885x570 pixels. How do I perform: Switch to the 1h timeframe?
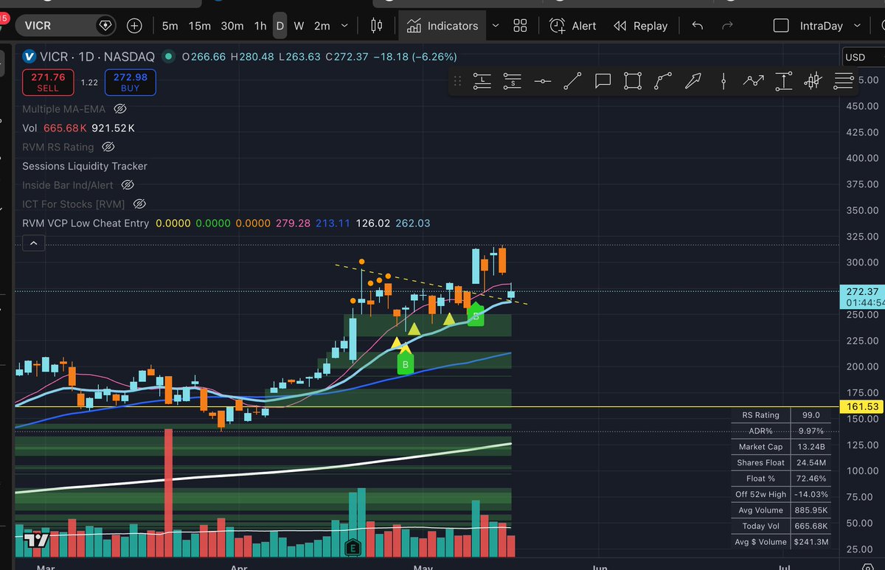(x=260, y=26)
